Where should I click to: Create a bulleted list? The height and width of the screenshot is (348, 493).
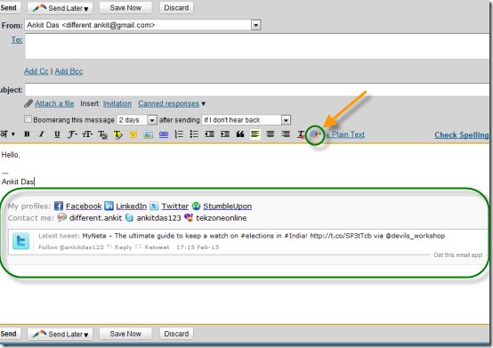[x=194, y=134]
